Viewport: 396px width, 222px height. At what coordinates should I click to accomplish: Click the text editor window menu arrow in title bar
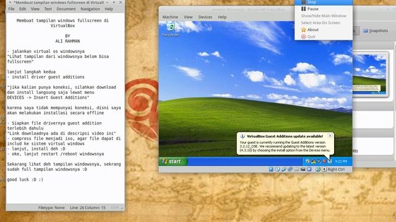coord(10,2)
